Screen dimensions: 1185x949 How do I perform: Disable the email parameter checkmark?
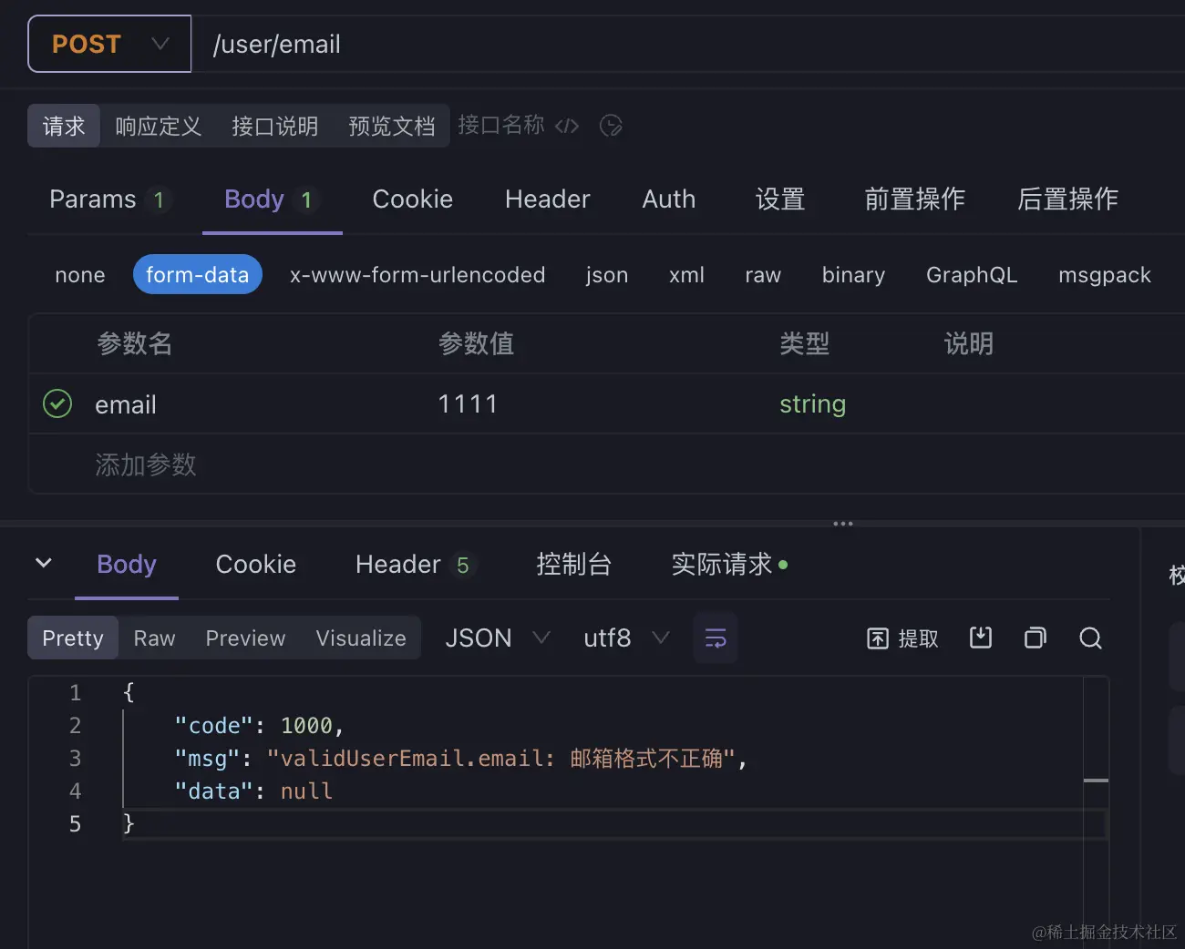[57, 403]
